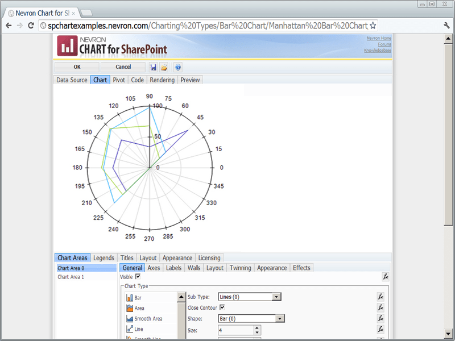Disable the Close Contour option
This screenshot has width=455, height=341.
click(x=222, y=307)
